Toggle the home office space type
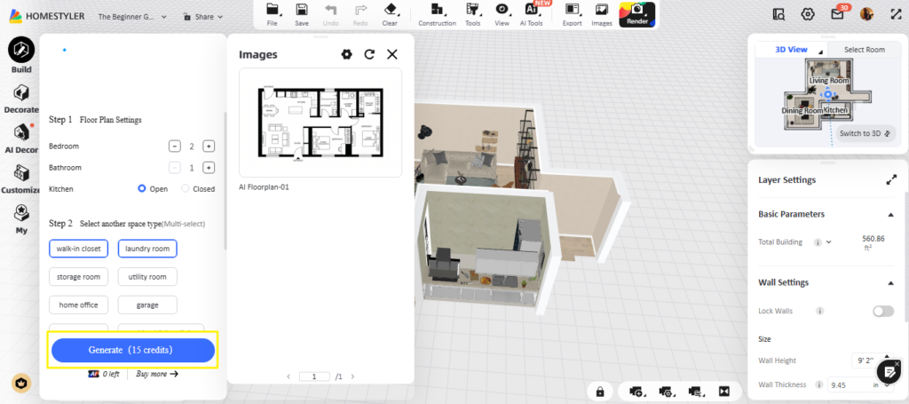This screenshot has width=909, height=404. coord(78,305)
